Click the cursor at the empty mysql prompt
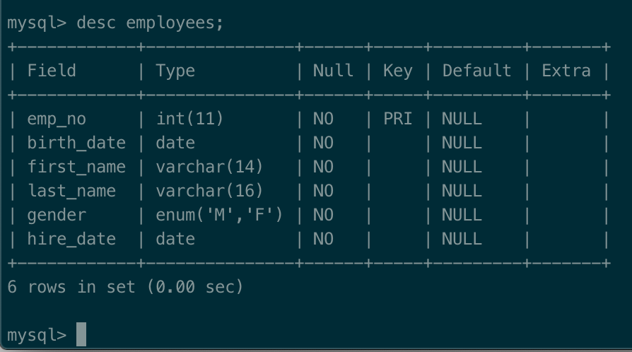632x352 pixels. click(x=81, y=334)
